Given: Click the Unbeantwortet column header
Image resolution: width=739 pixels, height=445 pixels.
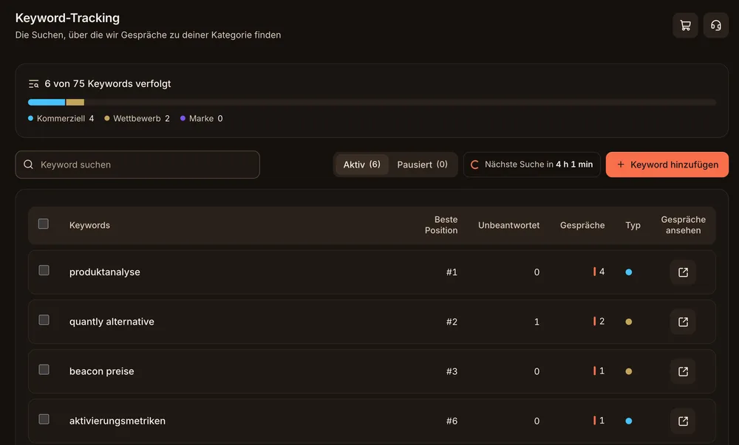Looking at the screenshot, I should pos(508,225).
